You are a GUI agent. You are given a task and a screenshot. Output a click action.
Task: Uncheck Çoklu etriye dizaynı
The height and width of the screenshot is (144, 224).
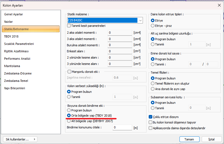pyautogui.click(x=151, y=117)
